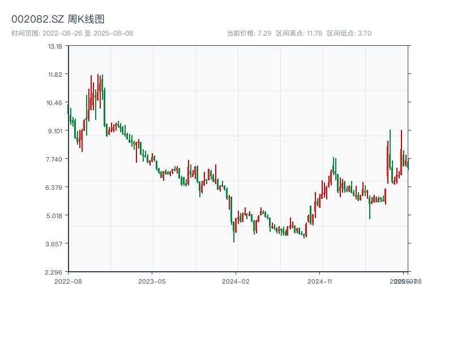
Task: Click the x-axis date 2024-11
Action: pyautogui.click(x=320, y=281)
